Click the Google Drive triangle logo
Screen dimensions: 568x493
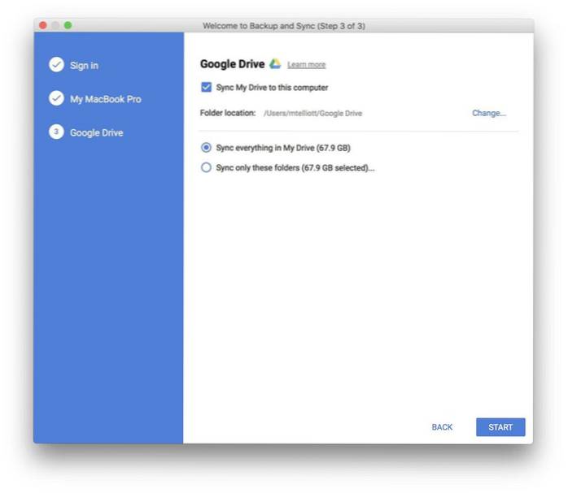(x=275, y=64)
